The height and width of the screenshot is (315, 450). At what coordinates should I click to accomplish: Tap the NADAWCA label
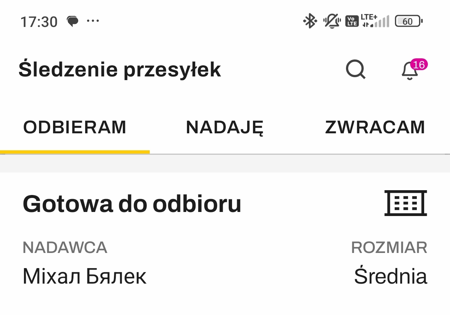tap(65, 247)
